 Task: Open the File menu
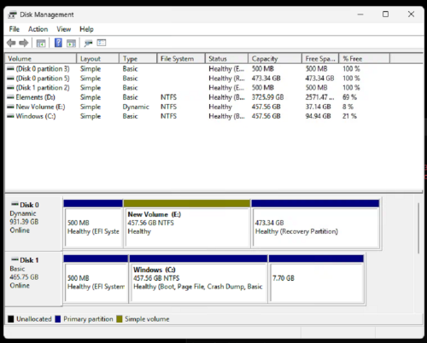[x=15, y=29]
